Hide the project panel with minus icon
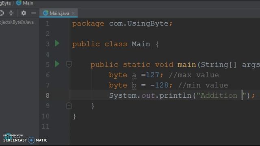This screenshot has width=260, height=146. coord(33,13)
